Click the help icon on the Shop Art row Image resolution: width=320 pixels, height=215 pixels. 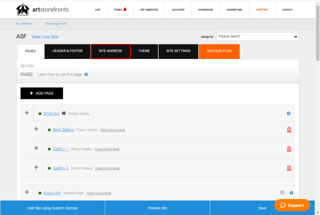289,114
